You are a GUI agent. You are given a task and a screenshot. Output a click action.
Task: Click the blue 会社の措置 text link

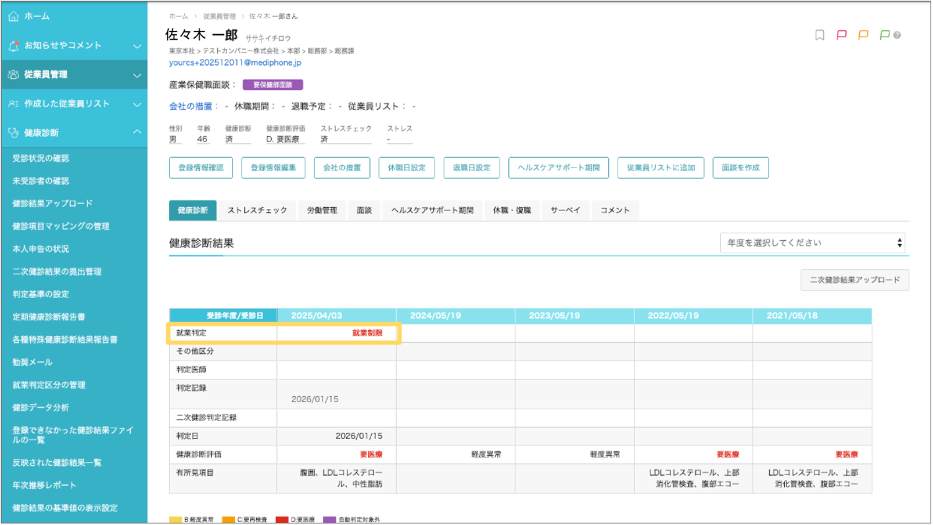[x=191, y=106]
